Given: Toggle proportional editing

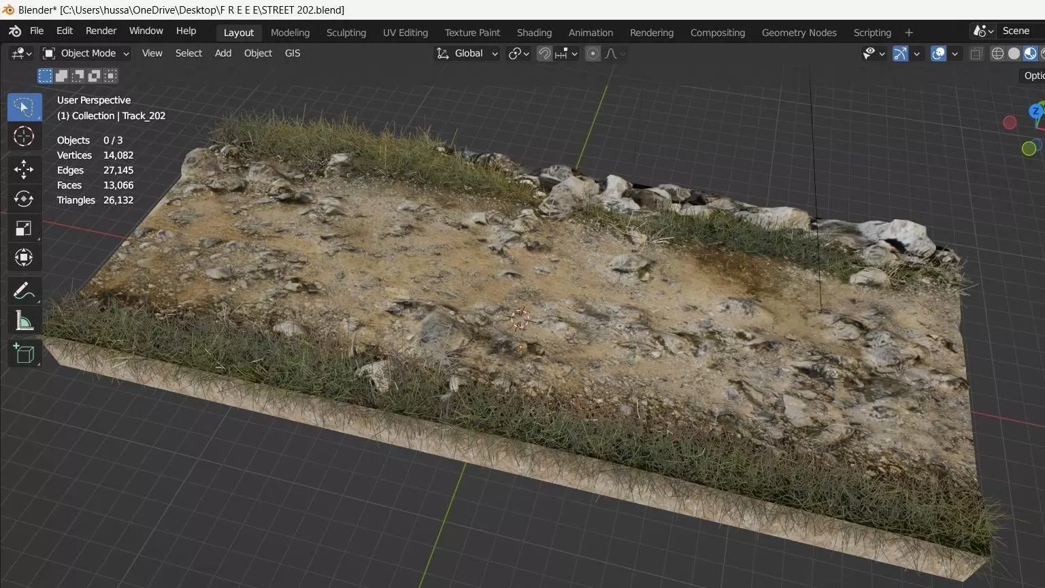Looking at the screenshot, I should pyautogui.click(x=593, y=54).
